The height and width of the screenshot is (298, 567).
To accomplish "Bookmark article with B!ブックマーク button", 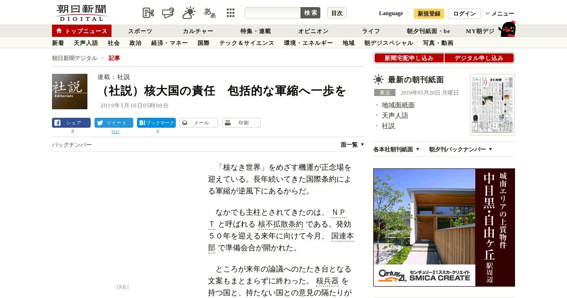I will click(156, 123).
